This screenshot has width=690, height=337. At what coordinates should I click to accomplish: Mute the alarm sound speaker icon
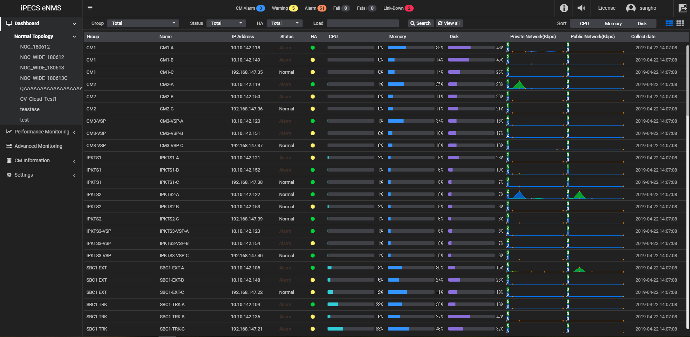[581, 8]
